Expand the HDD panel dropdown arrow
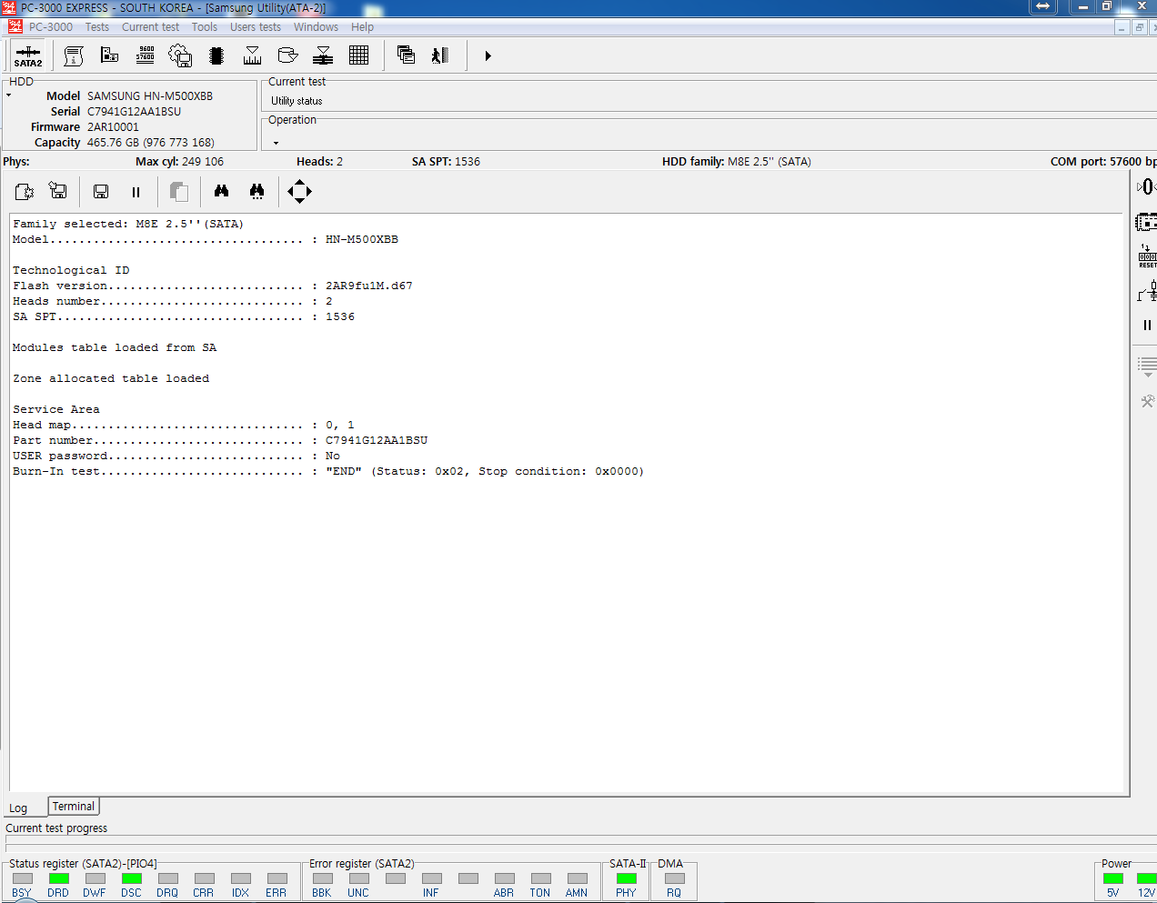1157x903 pixels. [9, 95]
